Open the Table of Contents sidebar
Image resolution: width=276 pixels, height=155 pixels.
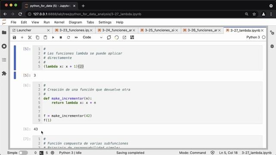(4, 60)
